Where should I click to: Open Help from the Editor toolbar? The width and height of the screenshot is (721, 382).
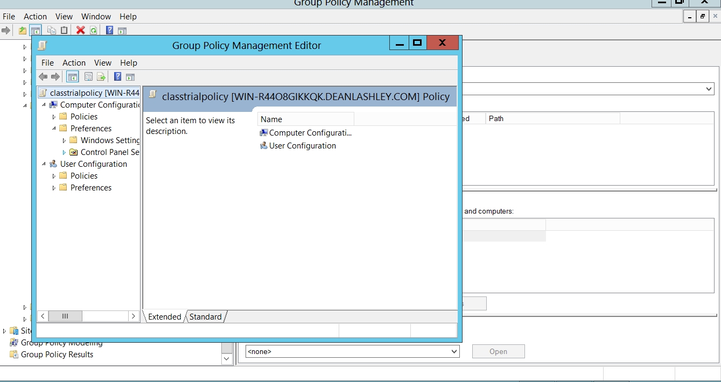coord(117,76)
